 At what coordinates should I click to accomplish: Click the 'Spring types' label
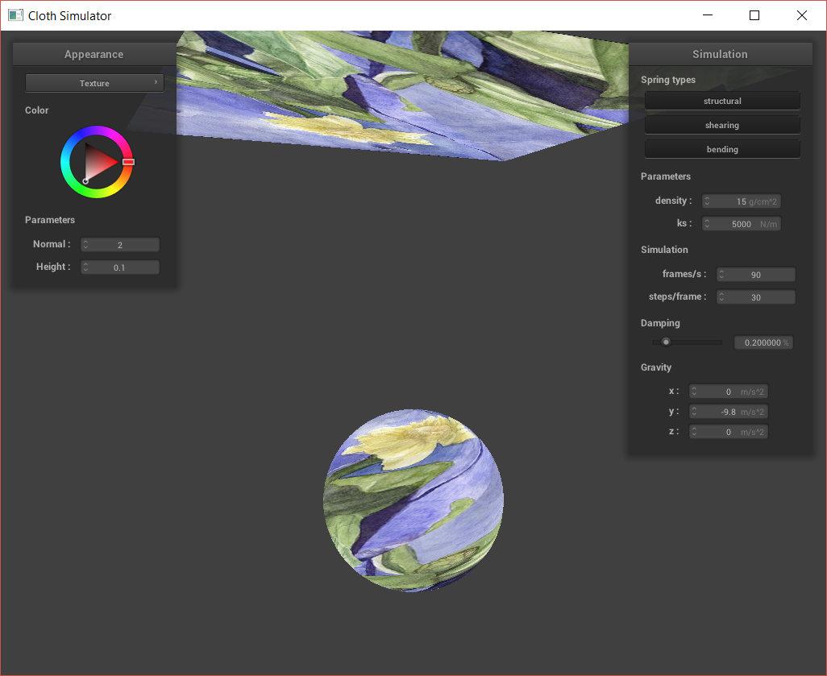coord(667,80)
